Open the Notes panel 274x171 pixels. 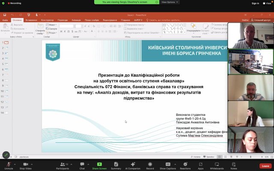(x=234, y=164)
